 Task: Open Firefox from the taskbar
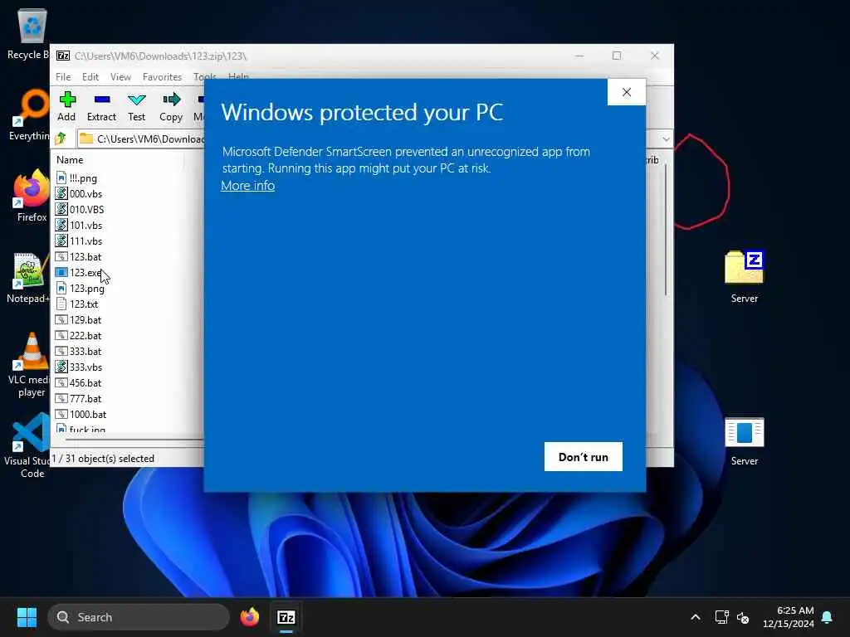(x=249, y=617)
